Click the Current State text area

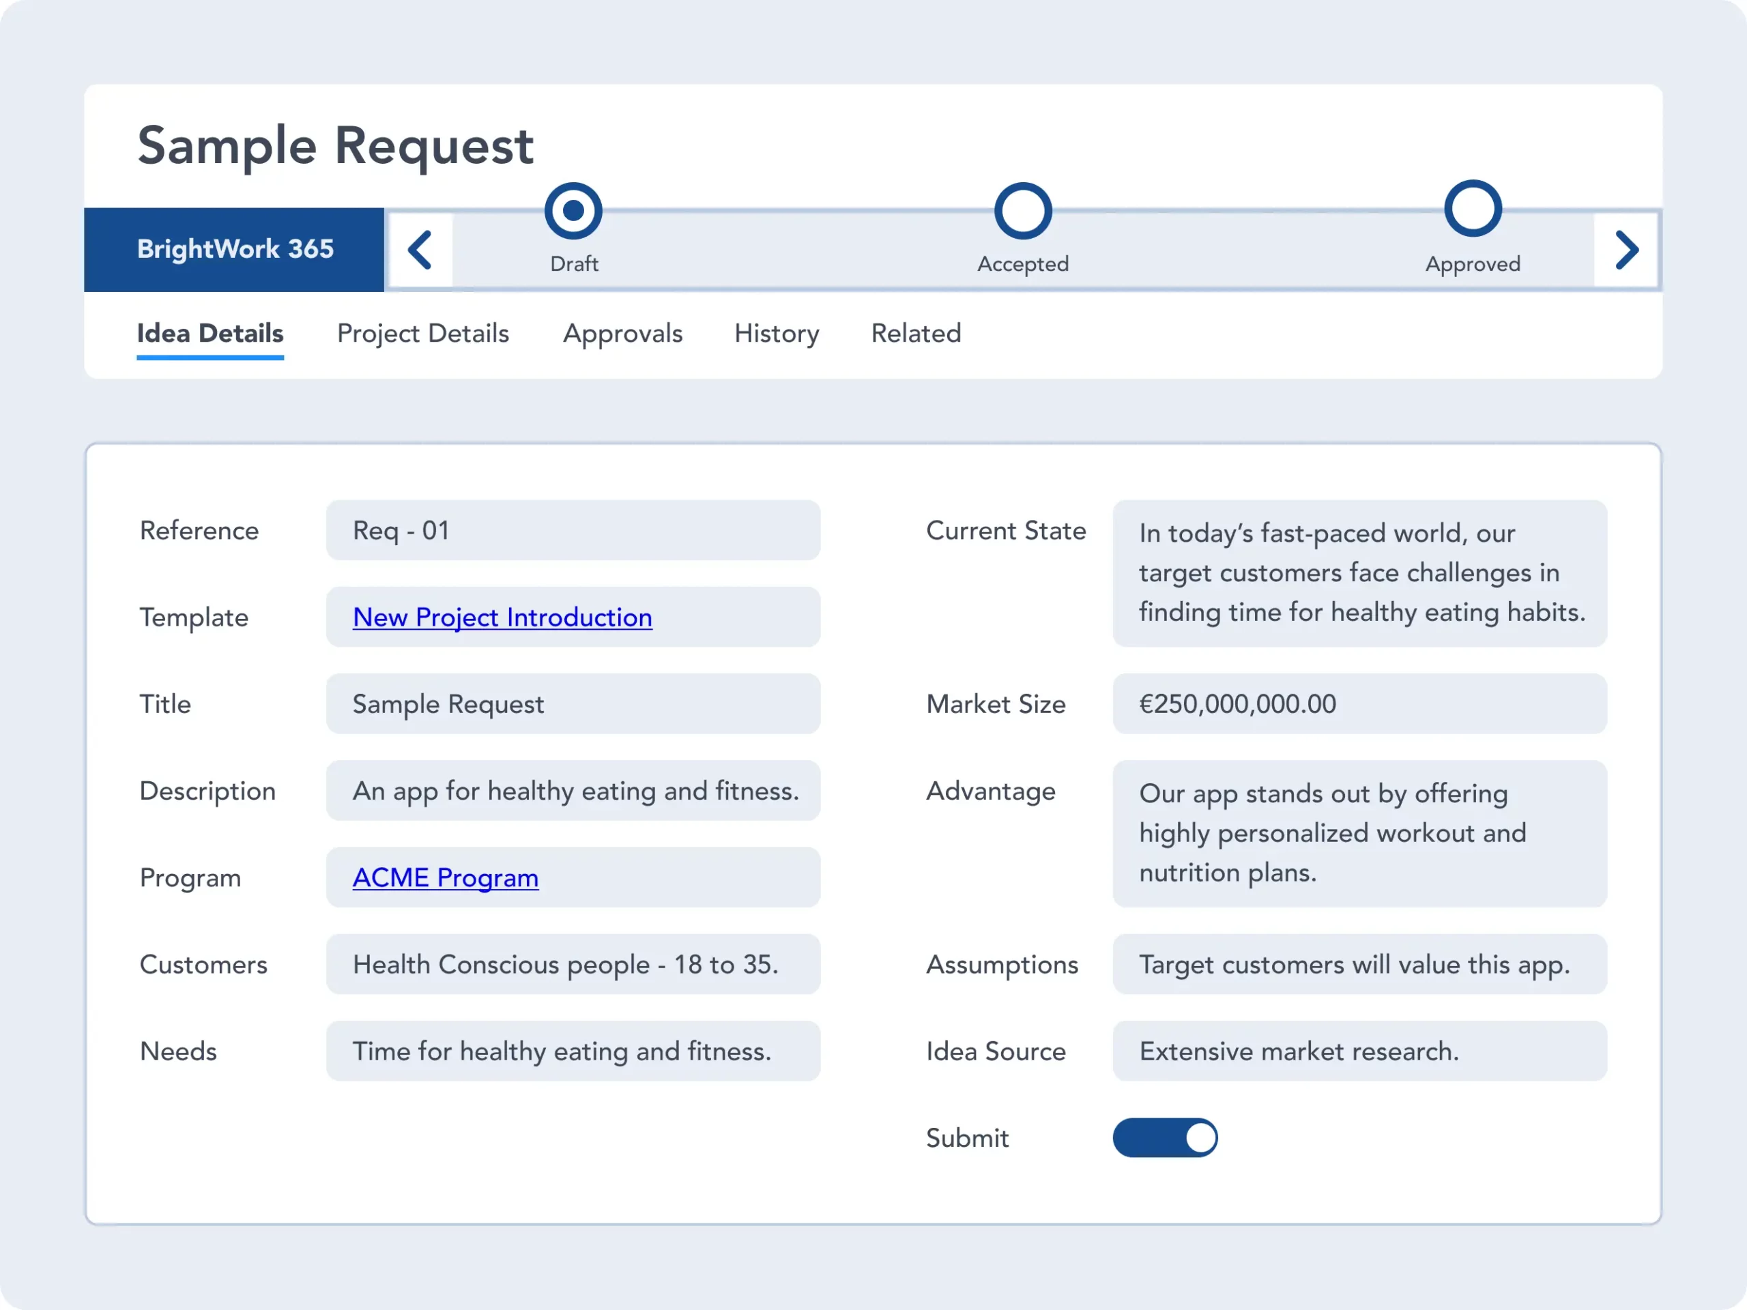pyautogui.click(x=1359, y=573)
